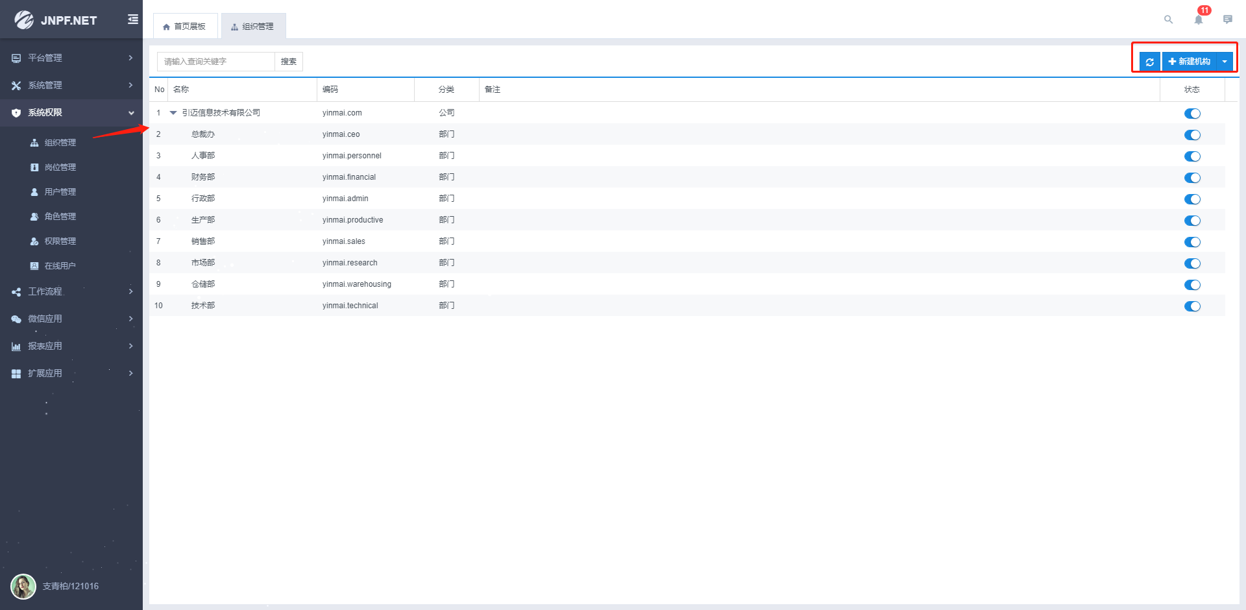Click the 分类 column header
The height and width of the screenshot is (610, 1246).
(446, 90)
